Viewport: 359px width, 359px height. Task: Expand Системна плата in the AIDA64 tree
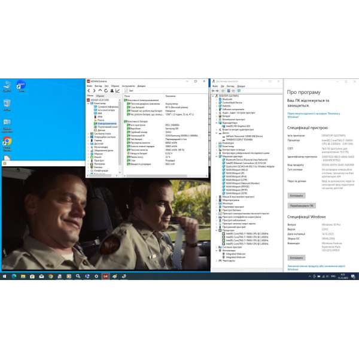click(88, 133)
